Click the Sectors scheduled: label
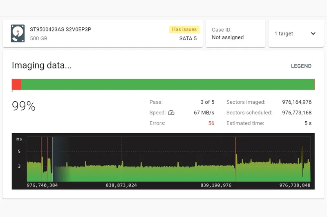Screen dimensions: 327x217 point(249,112)
